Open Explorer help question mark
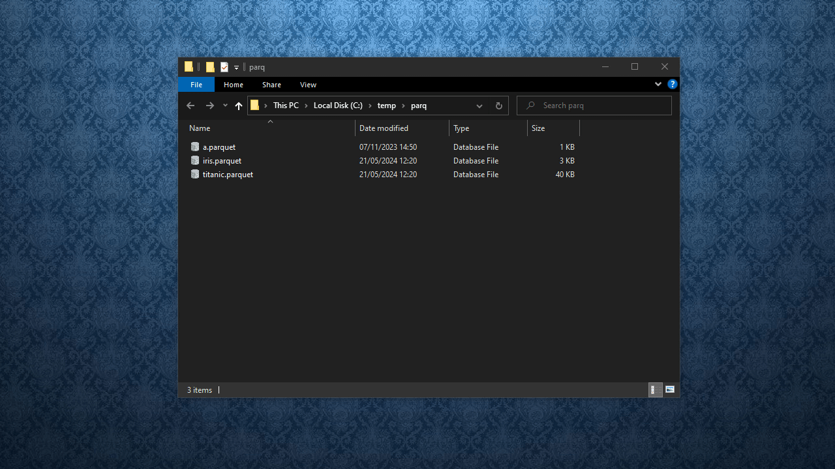The image size is (835, 469). coord(673,85)
